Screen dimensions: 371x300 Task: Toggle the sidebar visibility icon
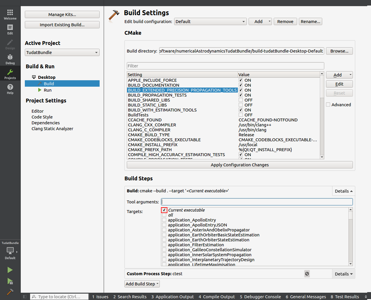(25, 297)
